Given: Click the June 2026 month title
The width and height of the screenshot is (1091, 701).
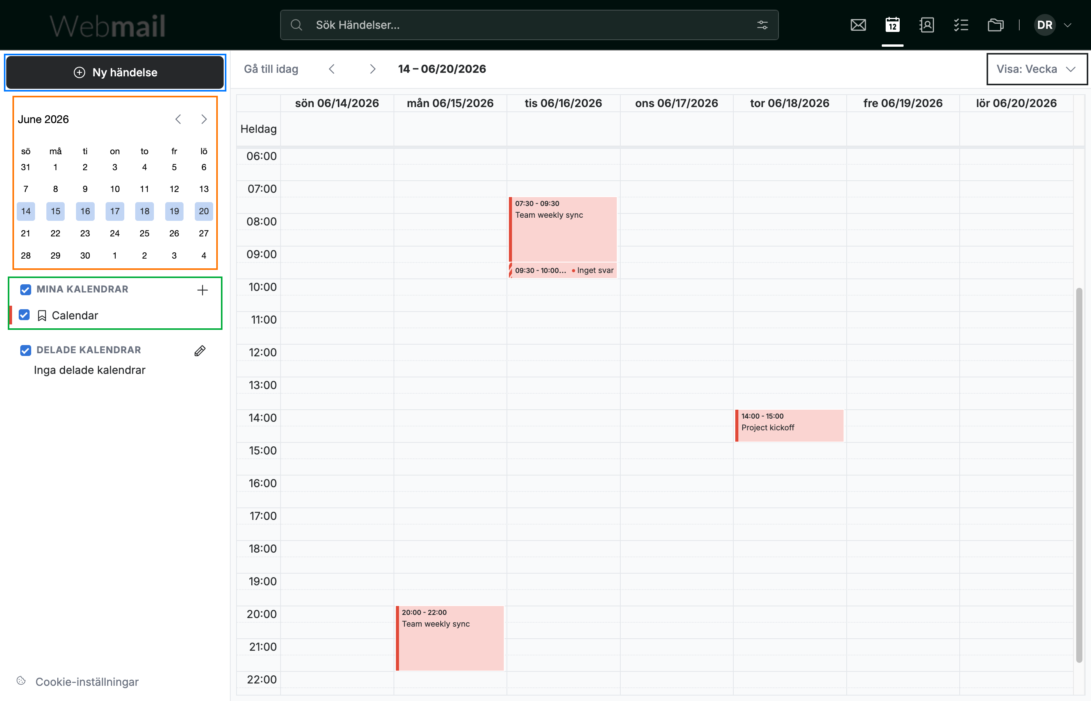Looking at the screenshot, I should tap(43, 119).
